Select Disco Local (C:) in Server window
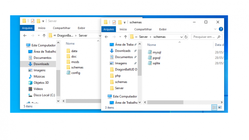The image size is (249, 140). click(42, 95)
